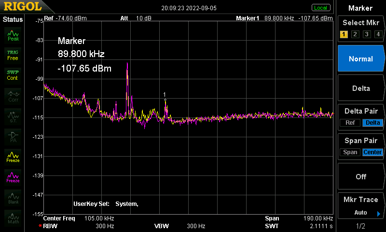Click the S.T. status icon
The height and width of the screenshot is (232, 386).
point(13,116)
